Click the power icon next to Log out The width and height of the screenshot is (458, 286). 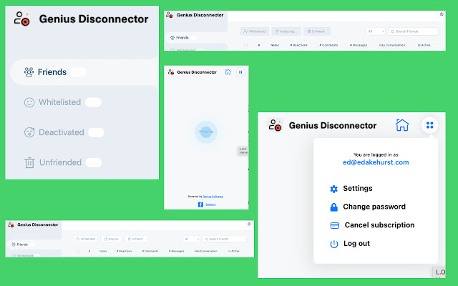[x=334, y=244]
